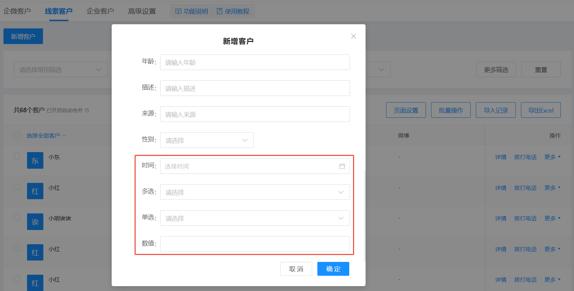Expand 选择全部客户 dropdown arrow

tap(64, 135)
